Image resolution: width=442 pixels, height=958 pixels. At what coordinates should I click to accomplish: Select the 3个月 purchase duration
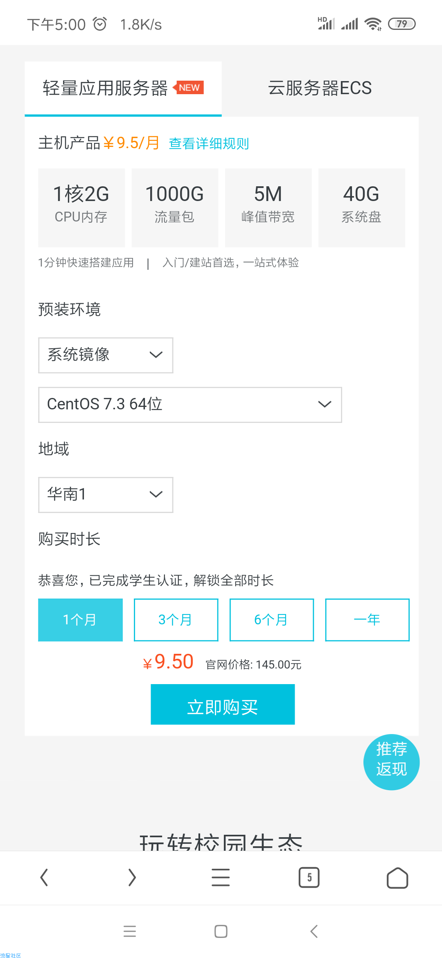(176, 620)
